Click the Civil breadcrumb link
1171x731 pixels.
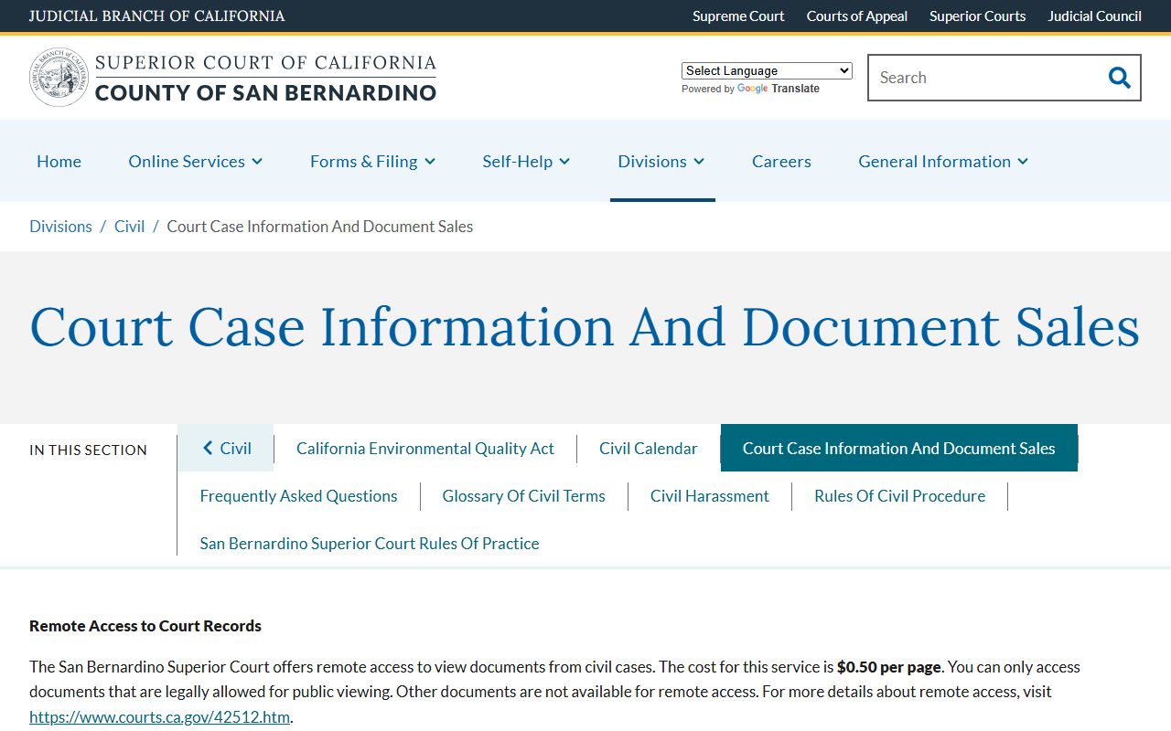pos(129,226)
